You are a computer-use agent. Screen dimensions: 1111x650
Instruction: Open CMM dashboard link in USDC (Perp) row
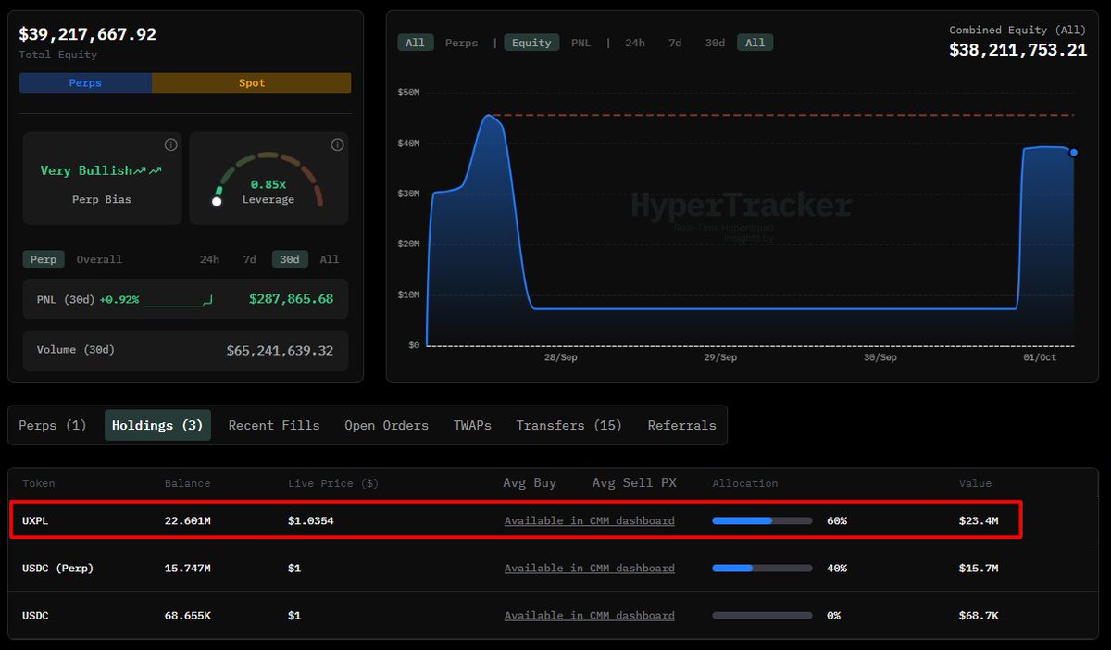pyautogui.click(x=589, y=569)
